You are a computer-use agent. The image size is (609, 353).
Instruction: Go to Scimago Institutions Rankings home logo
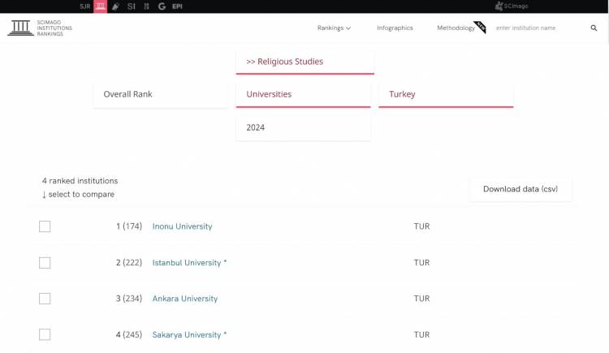[40, 28]
